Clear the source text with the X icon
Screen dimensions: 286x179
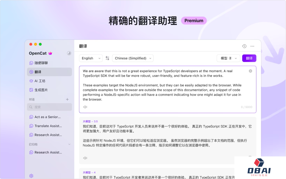(x=250, y=71)
